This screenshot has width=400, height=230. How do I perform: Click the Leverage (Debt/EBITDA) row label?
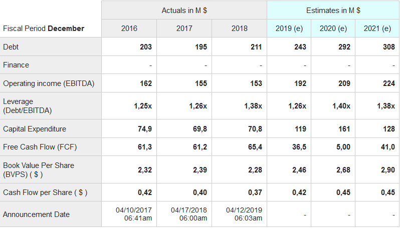(x=28, y=105)
